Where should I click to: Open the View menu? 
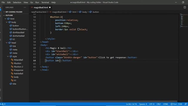pos(26,2)
